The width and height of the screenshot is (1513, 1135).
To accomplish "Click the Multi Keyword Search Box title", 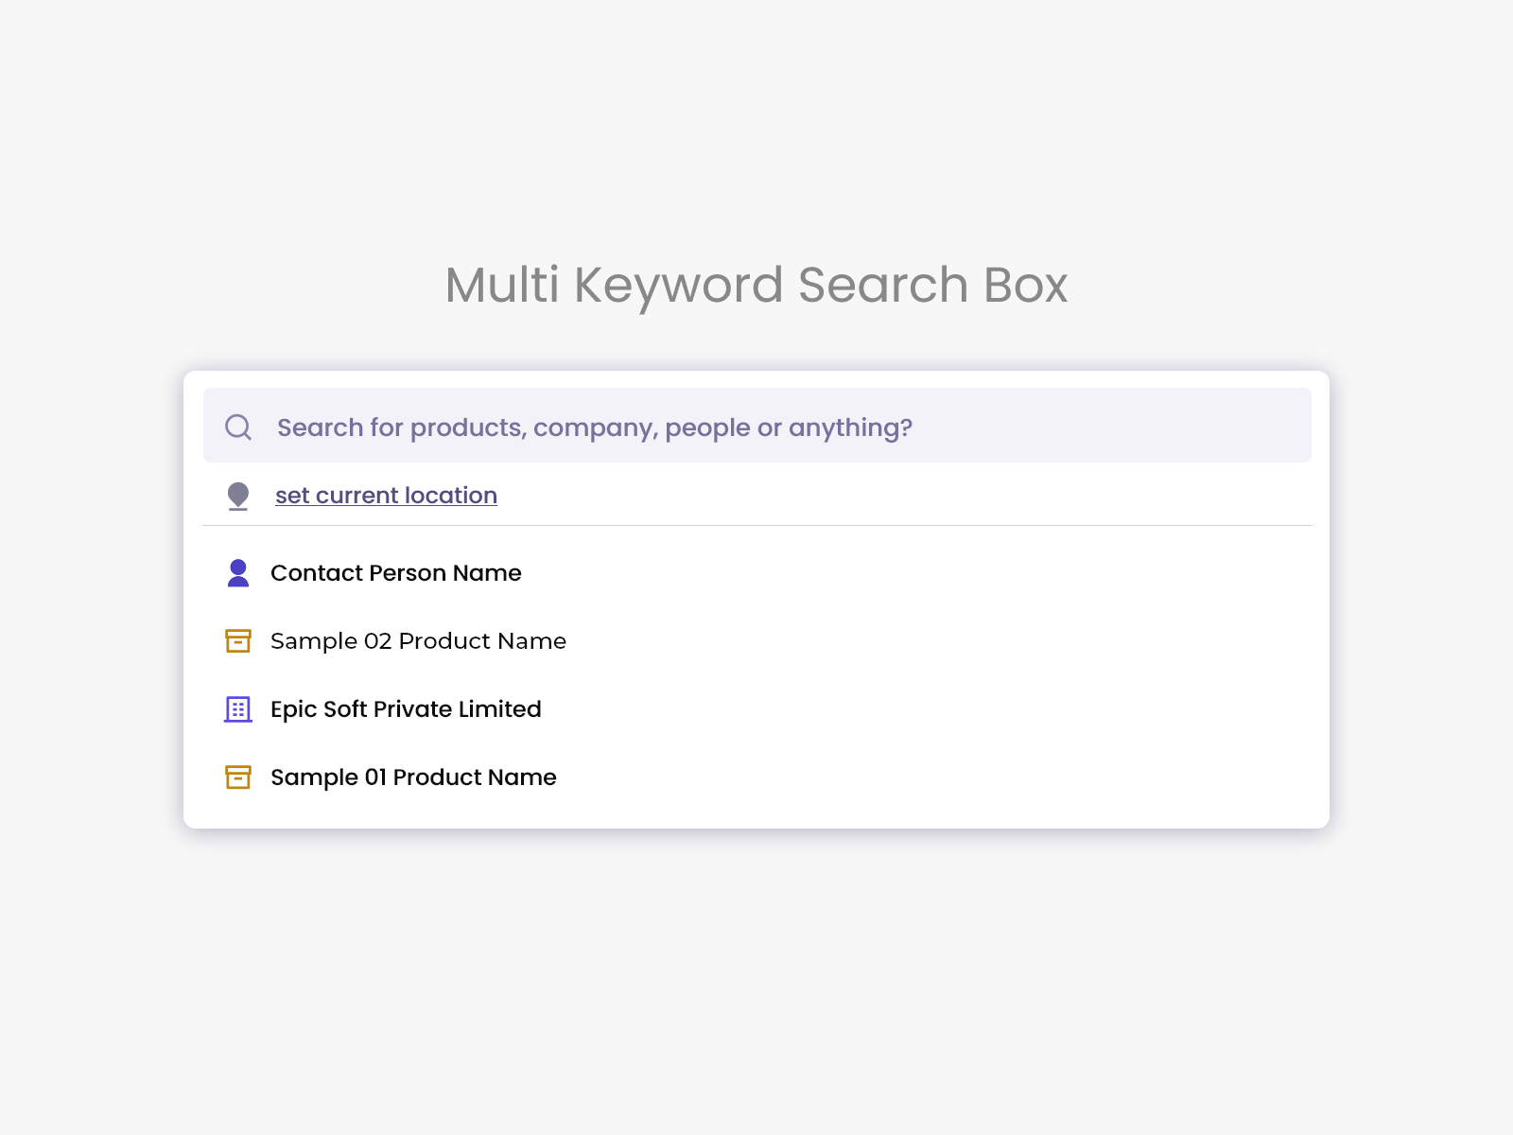I will point(756,286).
